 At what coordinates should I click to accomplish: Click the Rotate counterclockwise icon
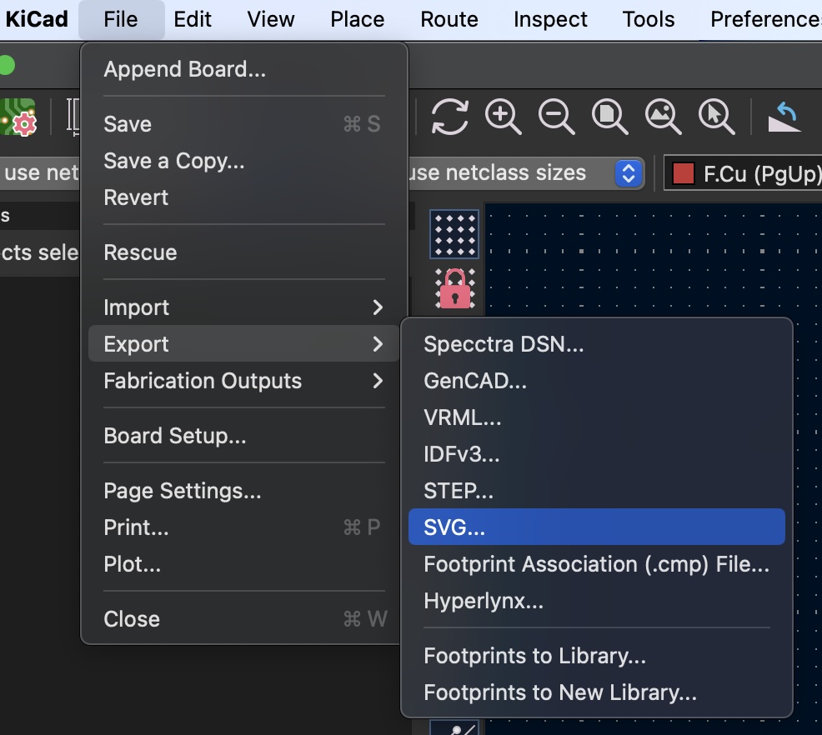784,117
